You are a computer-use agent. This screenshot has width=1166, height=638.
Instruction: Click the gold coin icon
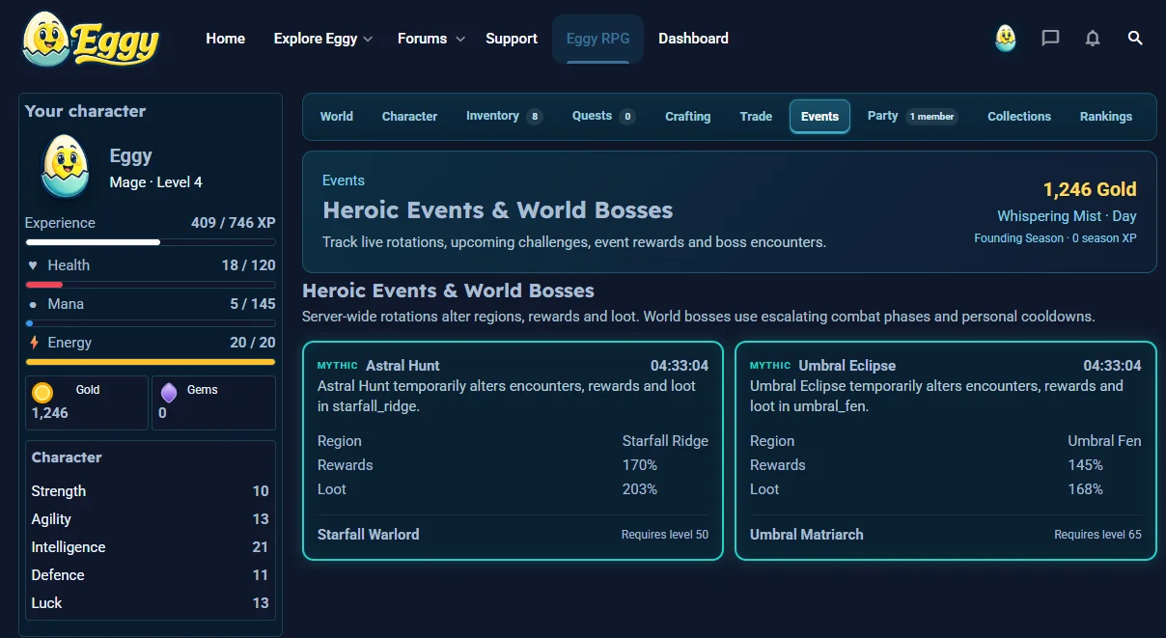(x=42, y=393)
